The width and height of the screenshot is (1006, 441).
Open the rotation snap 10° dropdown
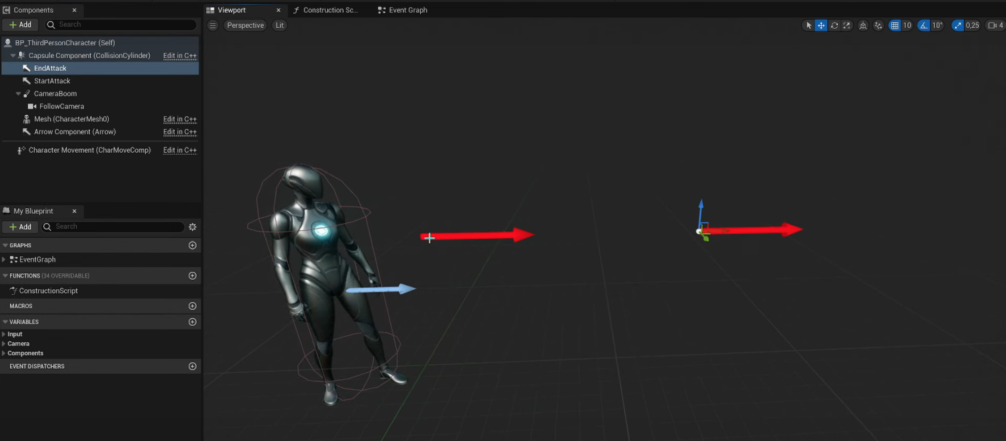click(937, 25)
